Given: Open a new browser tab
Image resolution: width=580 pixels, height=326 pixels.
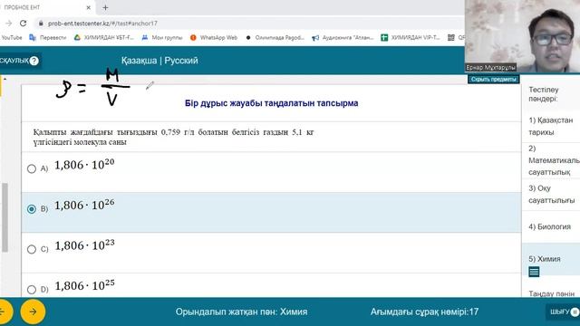Looking at the screenshot, I should coord(105,7).
